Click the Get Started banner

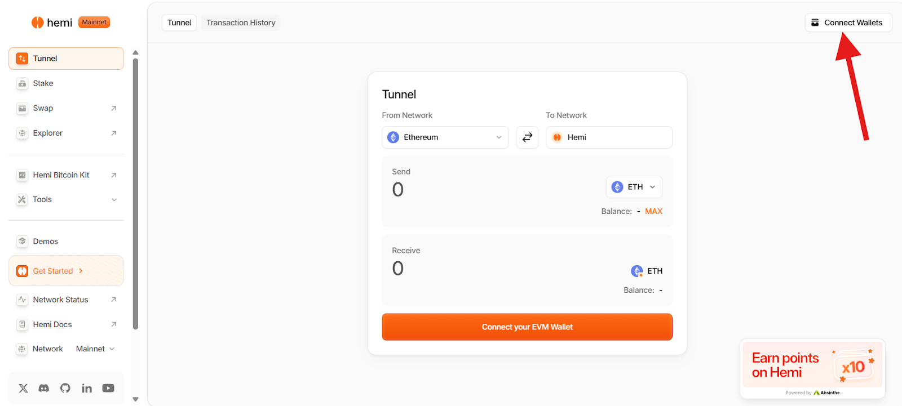(66, 271)
